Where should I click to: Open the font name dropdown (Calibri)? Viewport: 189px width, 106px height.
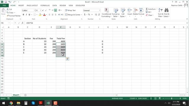[34, 11]
